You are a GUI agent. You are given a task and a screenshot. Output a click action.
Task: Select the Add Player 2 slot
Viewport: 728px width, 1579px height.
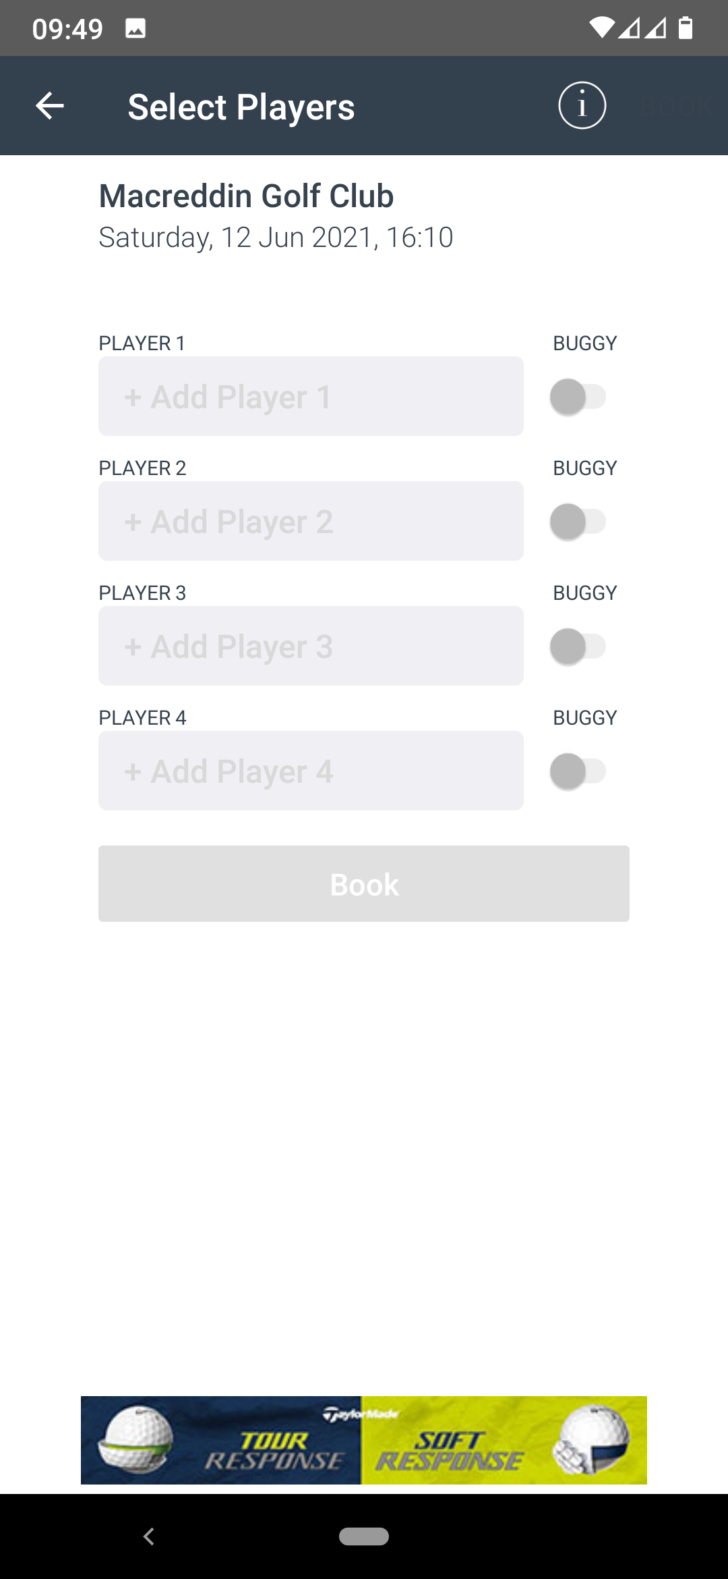tap(311, 521)
